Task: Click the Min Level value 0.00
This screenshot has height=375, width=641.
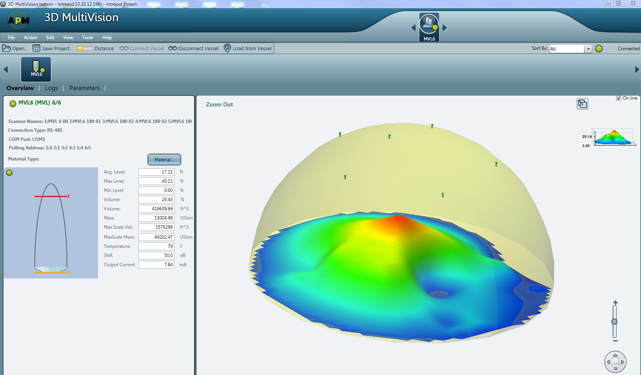Action: point(156,190)
